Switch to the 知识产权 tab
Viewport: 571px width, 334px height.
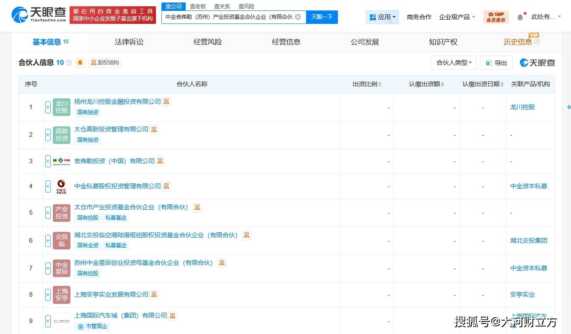point(443,42)
